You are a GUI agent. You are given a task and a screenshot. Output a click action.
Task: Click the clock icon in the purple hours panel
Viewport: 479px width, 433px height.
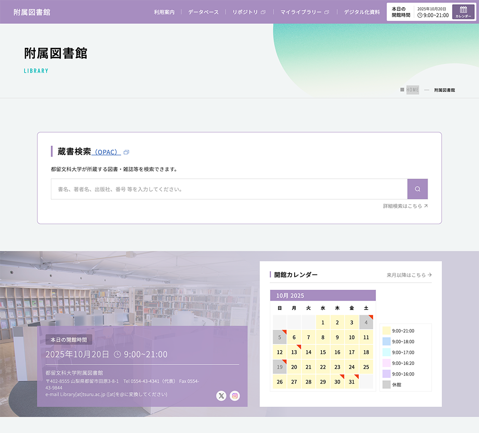pyautogui.click(x=117, y=354)
